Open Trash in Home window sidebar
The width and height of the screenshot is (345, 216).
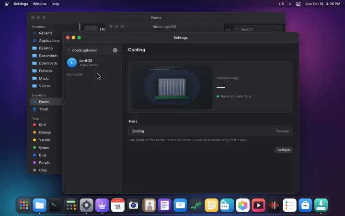click(44, 109)
